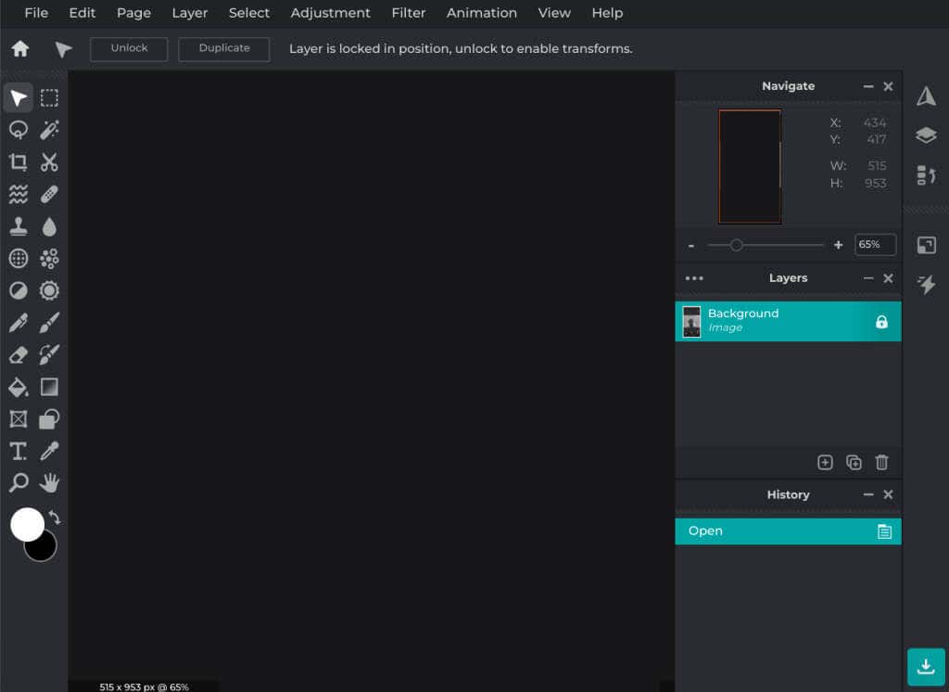Open the Layers panel options menu
This screenshot has width=949, height=692.
(x=694, y=278)
